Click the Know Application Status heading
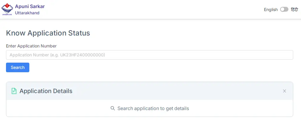 tap(48, 33)
